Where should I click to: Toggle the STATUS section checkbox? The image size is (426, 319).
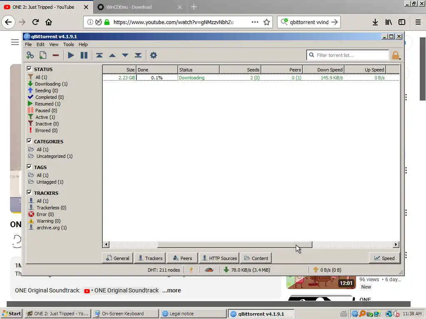coord(30,69)
